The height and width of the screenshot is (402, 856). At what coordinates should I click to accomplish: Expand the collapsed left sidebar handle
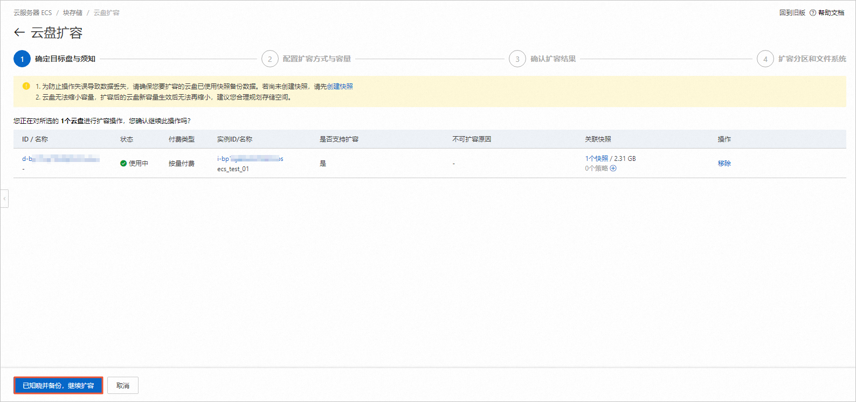click(x=4, y=199)
